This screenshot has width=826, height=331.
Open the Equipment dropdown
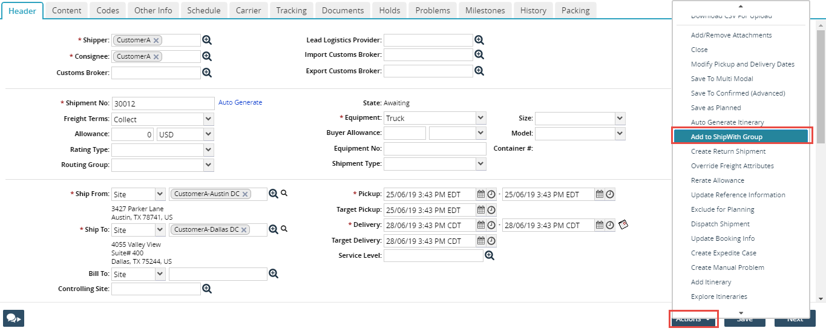click(x=480, y=118)
